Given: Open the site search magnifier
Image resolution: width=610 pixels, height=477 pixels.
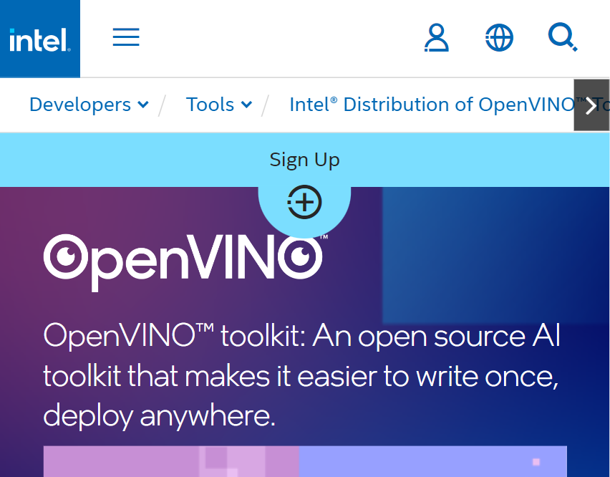Looking at the screenshot, I should [x=563, y=37].
